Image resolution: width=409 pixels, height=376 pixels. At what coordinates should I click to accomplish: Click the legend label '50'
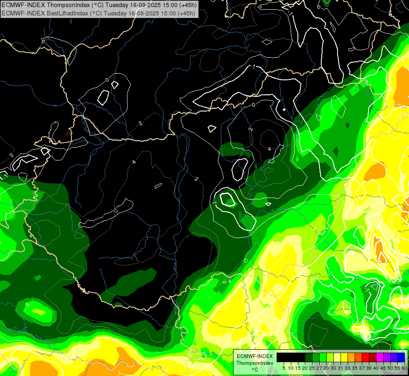tap(390, 368)
